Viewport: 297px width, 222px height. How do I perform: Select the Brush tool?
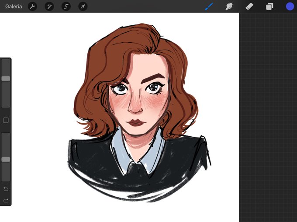click(x=209, y=7)
